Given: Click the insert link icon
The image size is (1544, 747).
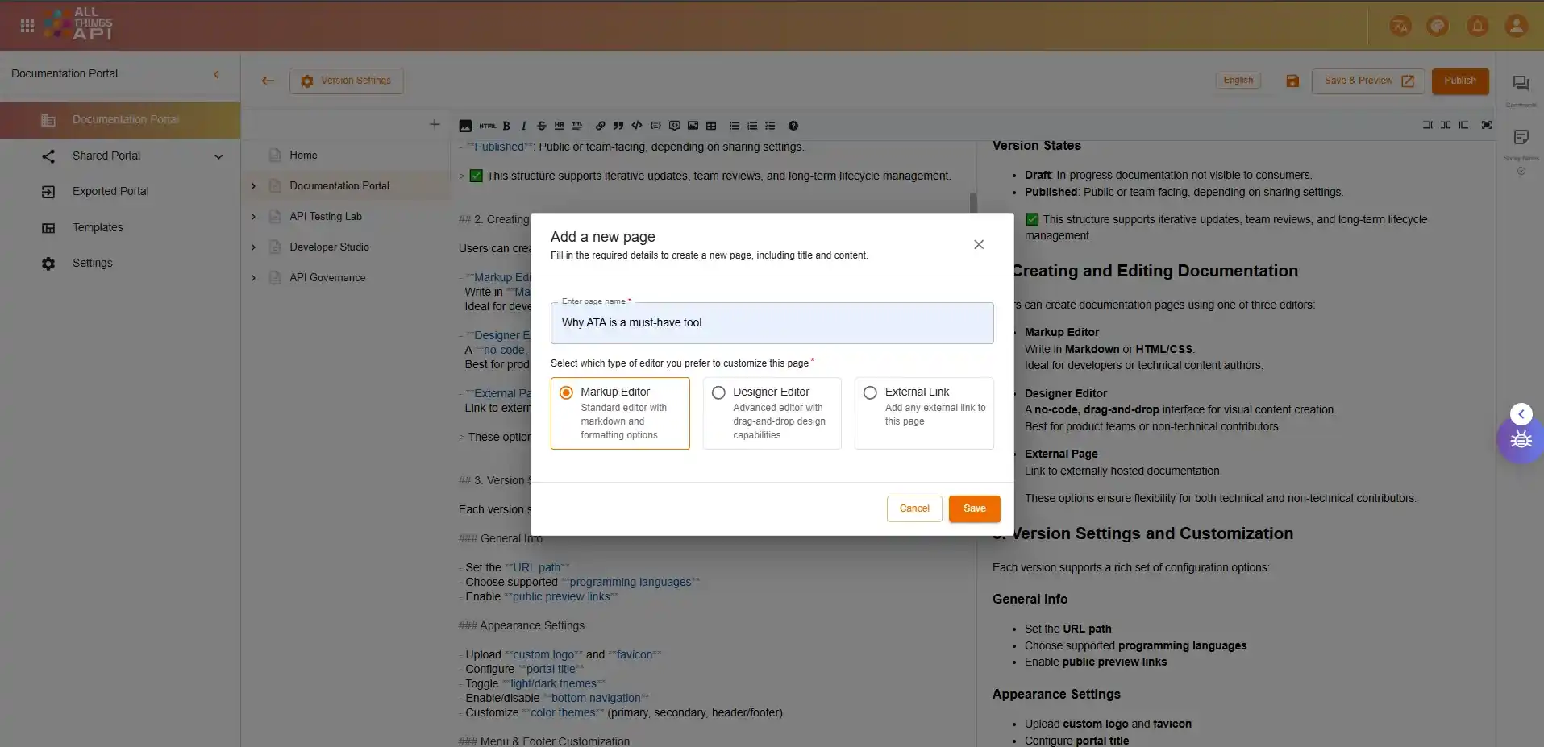Looking at the screenshot, I should coord(600,126).
